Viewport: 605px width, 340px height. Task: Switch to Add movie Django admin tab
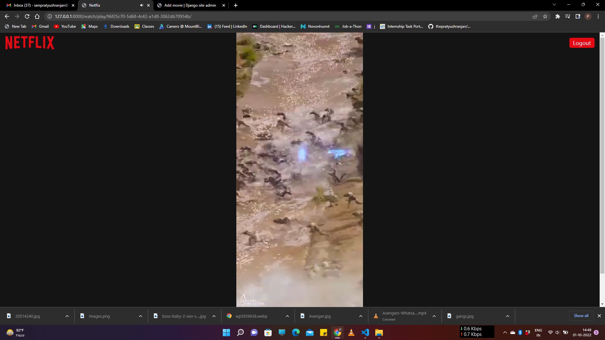[190, 5]
